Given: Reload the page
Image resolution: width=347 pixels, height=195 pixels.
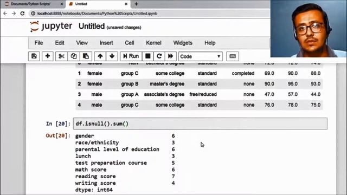Looking at the screenshot, I should 22,14.
